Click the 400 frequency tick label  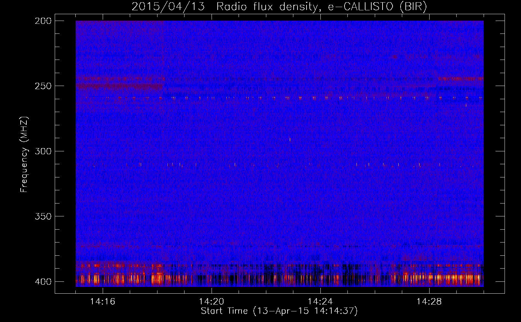[43, 282]
